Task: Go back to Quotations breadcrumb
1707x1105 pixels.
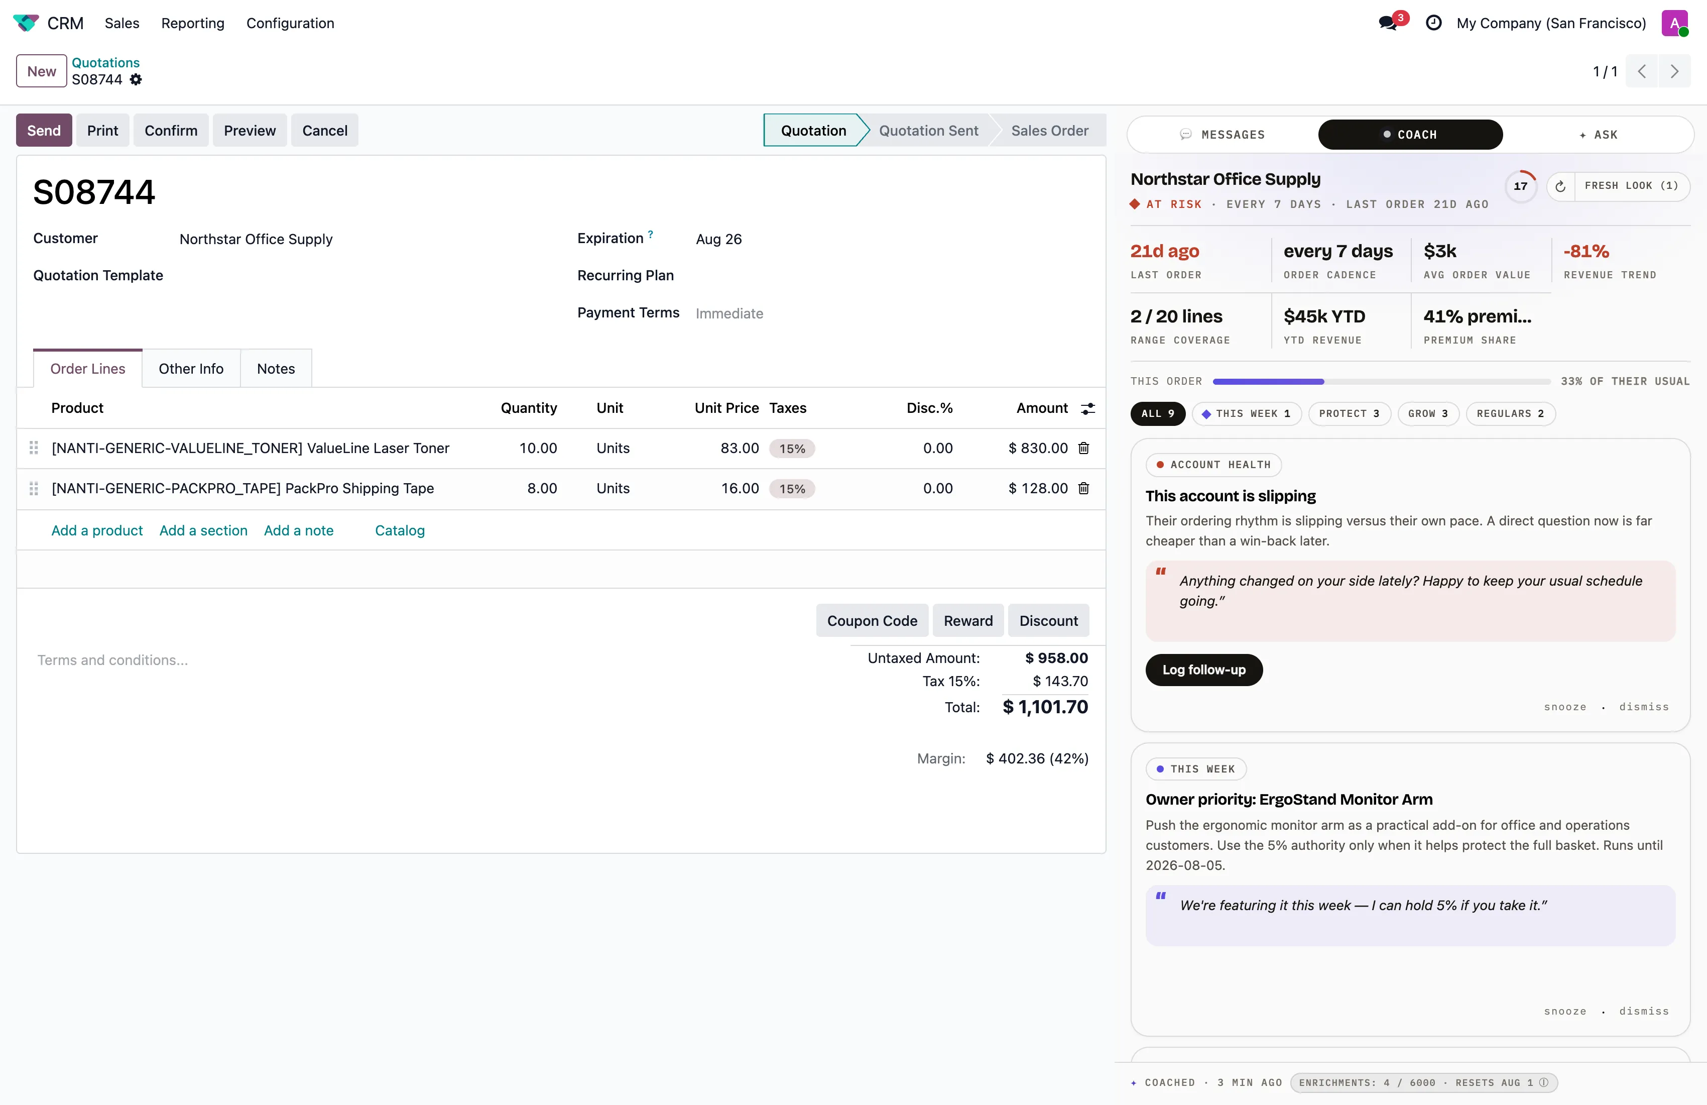Action: coord(105,62)
